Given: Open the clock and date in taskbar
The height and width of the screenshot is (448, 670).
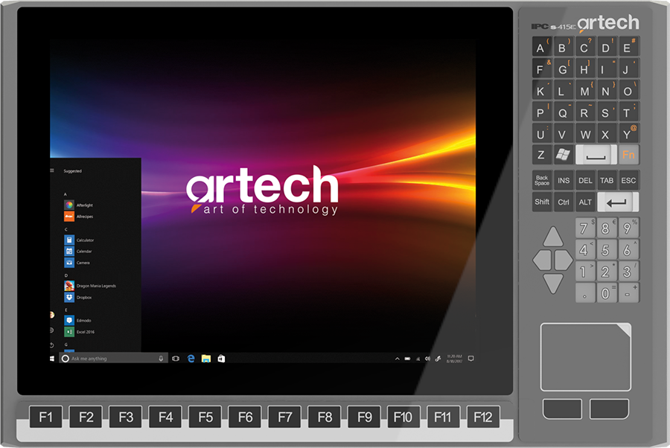Looking at the screenshot, I should coord(454,359).
